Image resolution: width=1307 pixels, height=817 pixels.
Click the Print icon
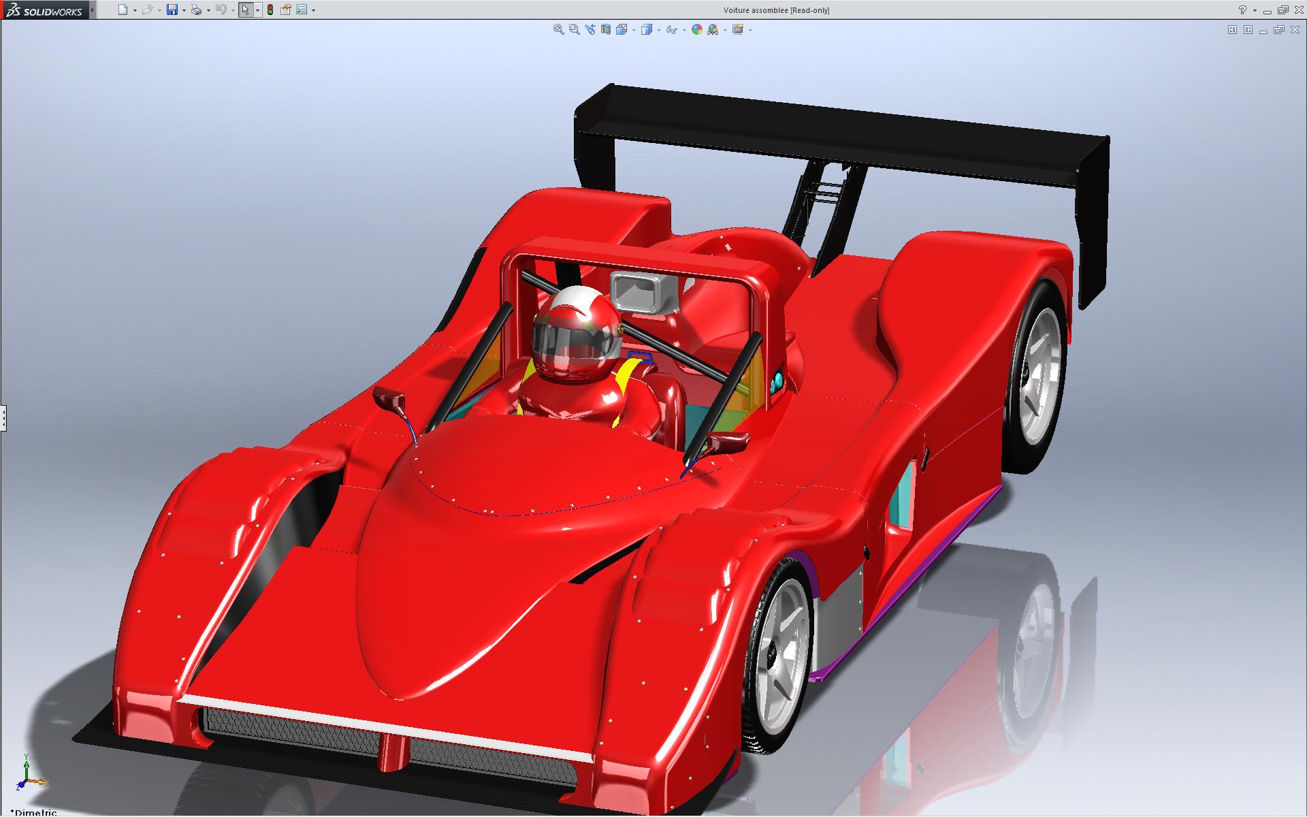coord(196,10)
